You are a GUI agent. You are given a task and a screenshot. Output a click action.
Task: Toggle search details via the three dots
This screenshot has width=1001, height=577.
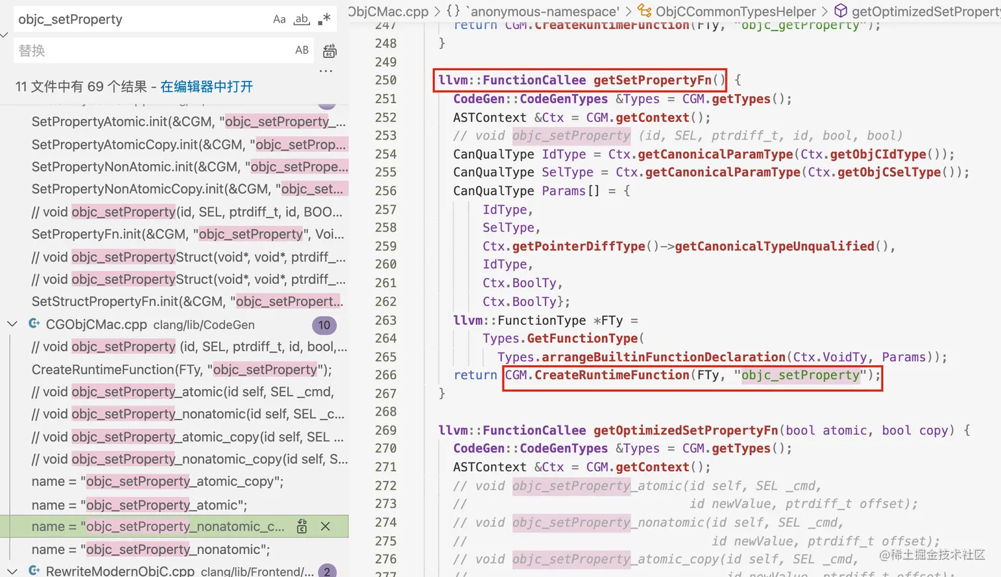(x=326, y=71)
